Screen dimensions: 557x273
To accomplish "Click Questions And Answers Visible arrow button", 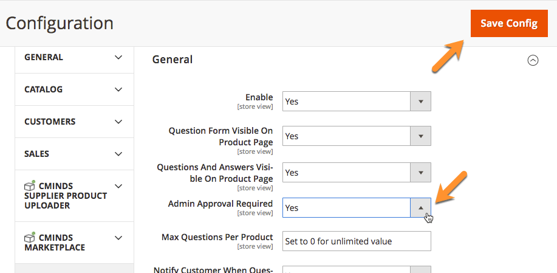I will 420,173.
